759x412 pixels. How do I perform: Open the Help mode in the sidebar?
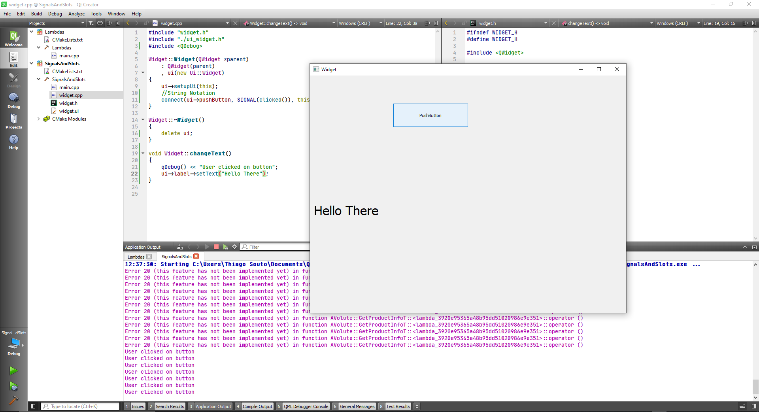pyautogui.click(x=14, y=142)
